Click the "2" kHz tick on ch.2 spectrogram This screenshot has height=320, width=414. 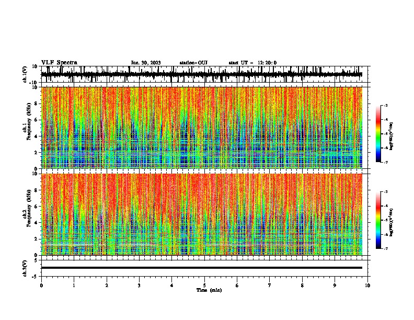(x=36, y=239)
